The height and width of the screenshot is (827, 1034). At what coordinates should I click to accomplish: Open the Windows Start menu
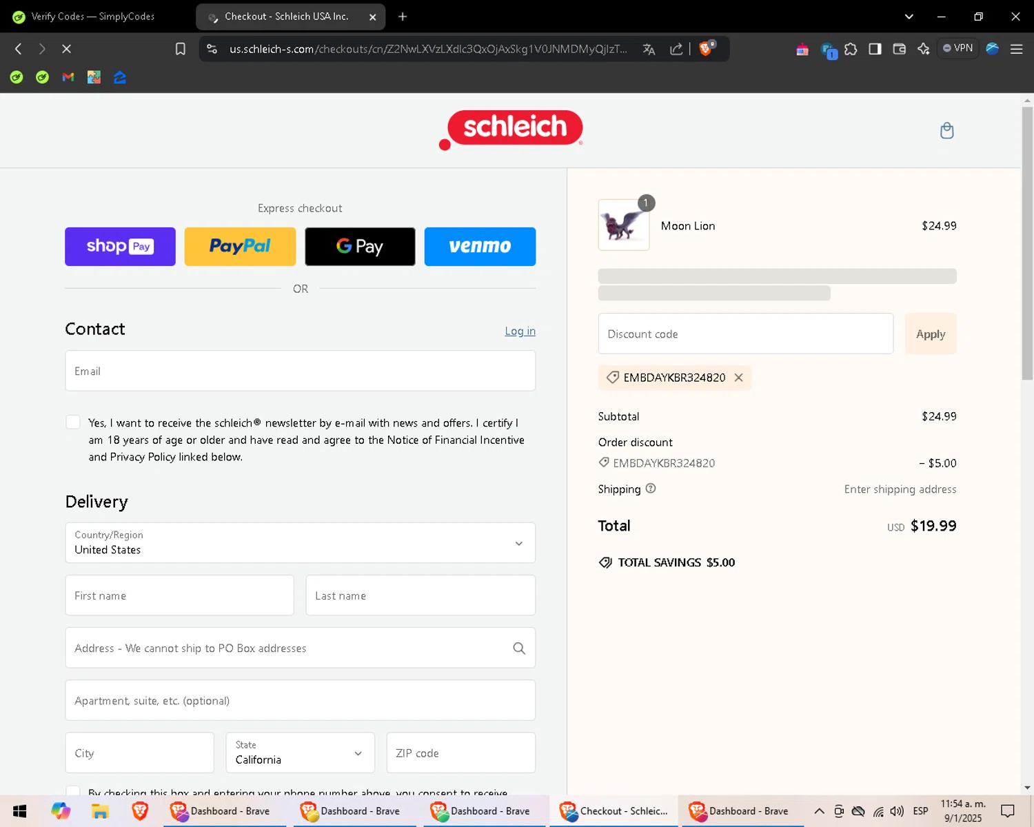(x=19, y=811)
